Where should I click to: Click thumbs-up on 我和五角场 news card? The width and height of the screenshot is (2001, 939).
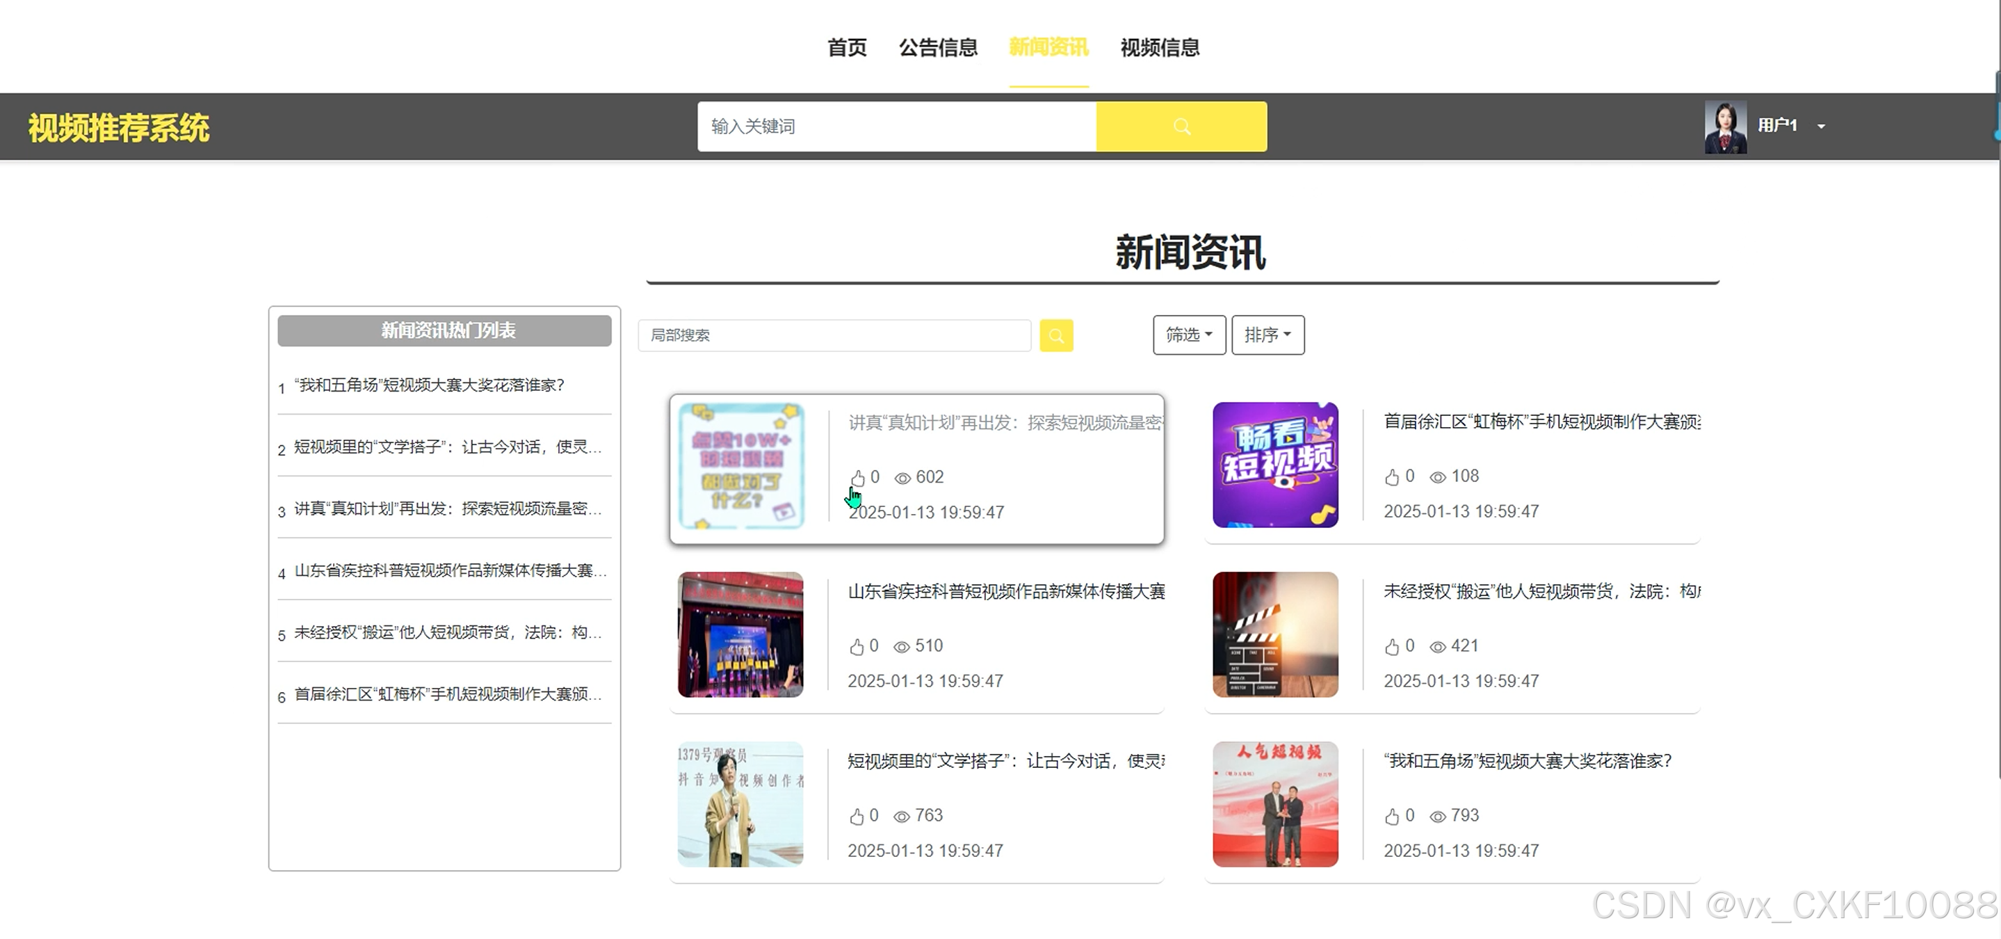pyautogui.click(x=1391, y=816)
